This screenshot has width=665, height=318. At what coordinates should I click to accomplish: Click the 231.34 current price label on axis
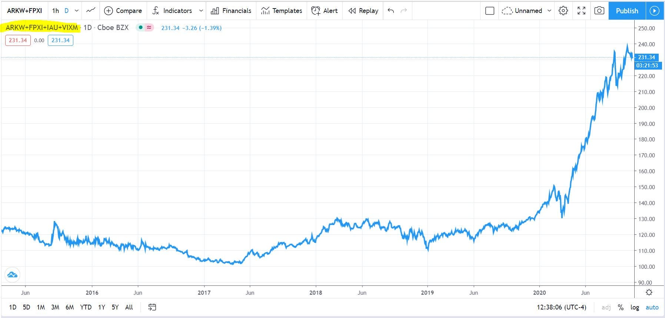(x=646, y=57)
